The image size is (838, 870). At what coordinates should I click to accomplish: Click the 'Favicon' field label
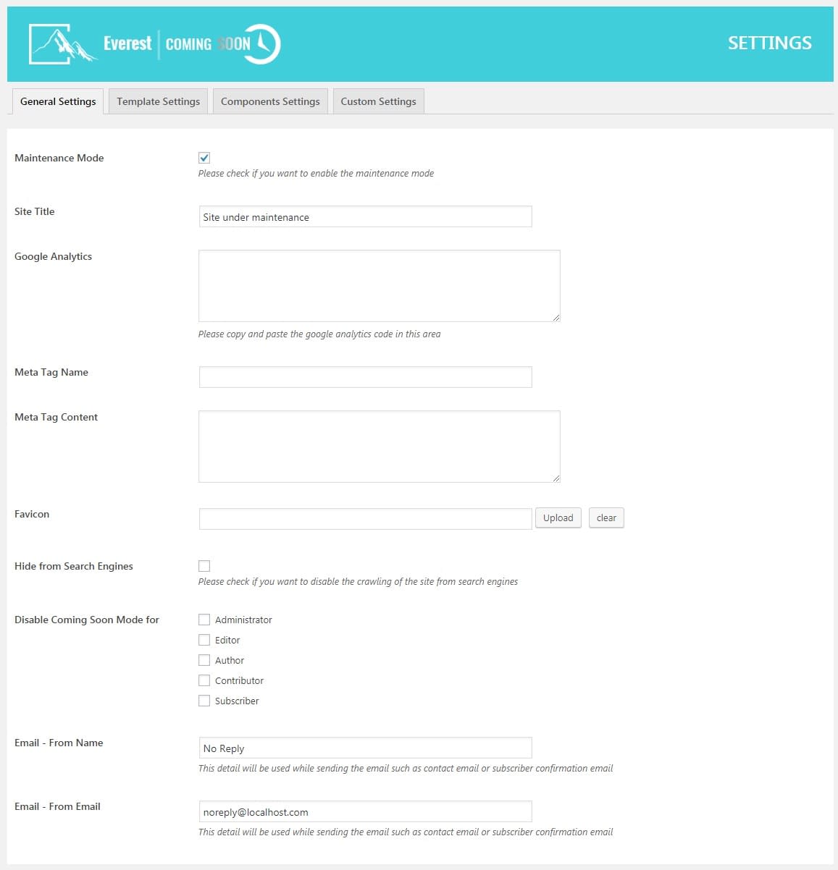[32, 514]
